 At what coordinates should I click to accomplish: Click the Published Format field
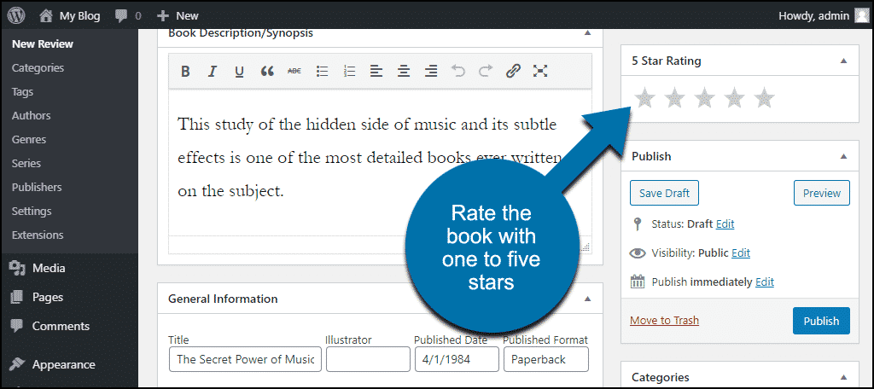click(x=545, y=359)
